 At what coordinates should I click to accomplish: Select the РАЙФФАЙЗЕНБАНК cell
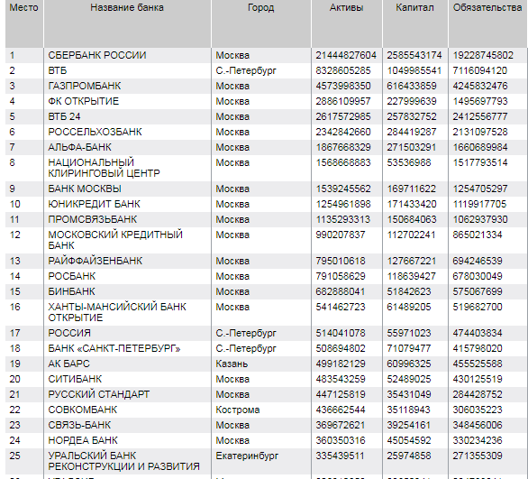[x=95, y=261]
